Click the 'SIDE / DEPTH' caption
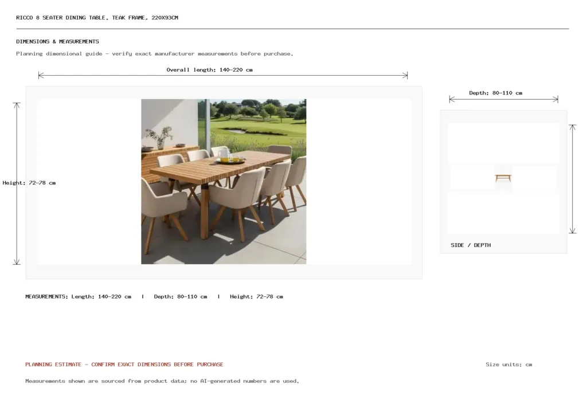 (x=471, y=245)
